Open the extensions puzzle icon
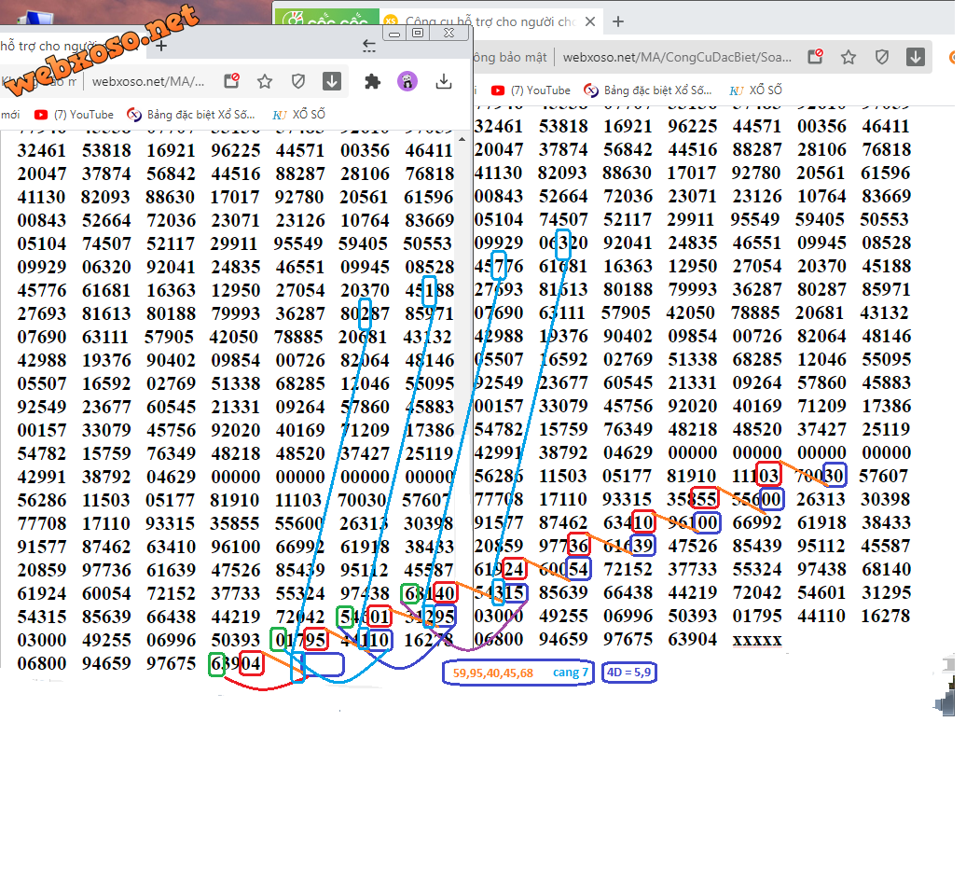966x888 pixels. (372, 82)
